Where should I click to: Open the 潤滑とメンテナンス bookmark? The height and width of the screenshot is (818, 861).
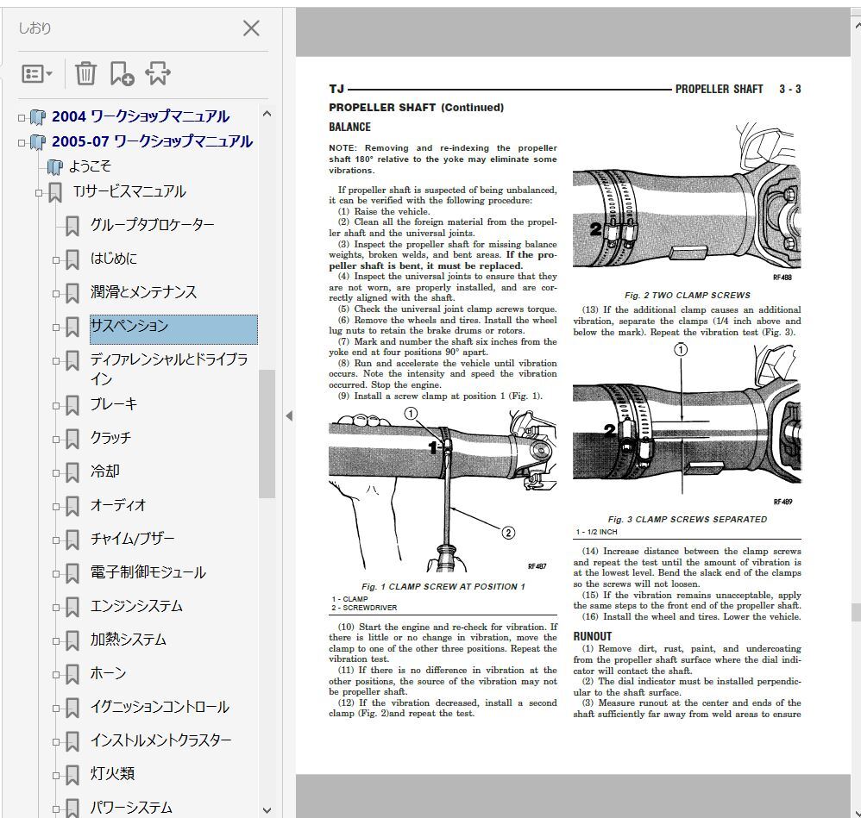(x=143, y=292)
